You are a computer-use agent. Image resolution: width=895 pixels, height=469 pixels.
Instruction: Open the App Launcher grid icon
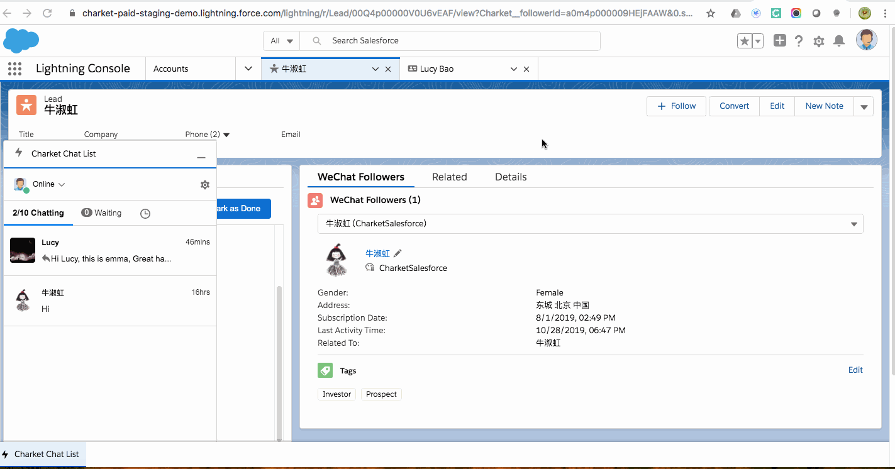tap(14, 69)
